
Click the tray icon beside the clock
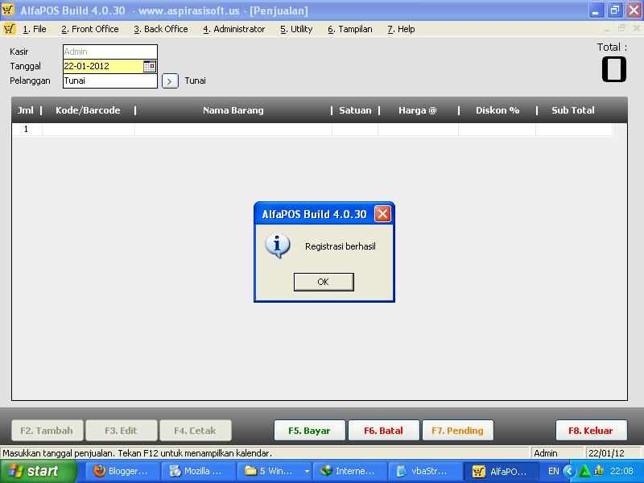point(599,471)
